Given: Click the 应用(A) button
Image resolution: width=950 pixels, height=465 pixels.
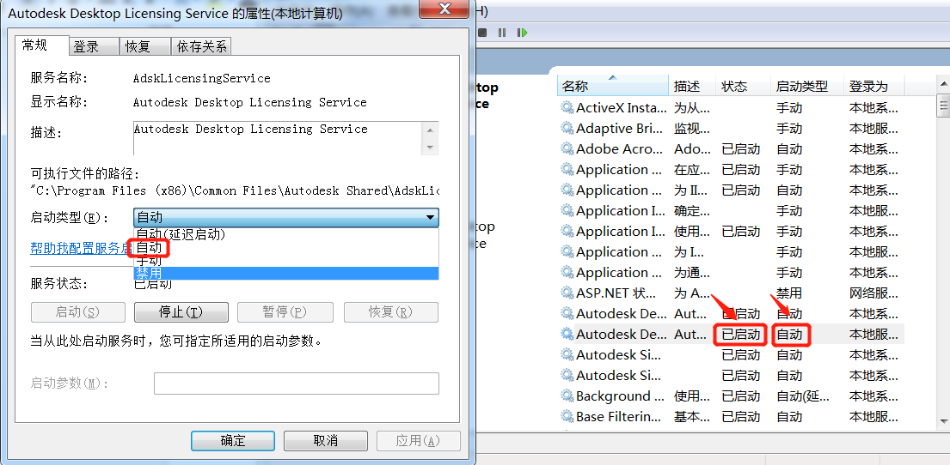Looking at the screenshot, I should tap(419, 440).
